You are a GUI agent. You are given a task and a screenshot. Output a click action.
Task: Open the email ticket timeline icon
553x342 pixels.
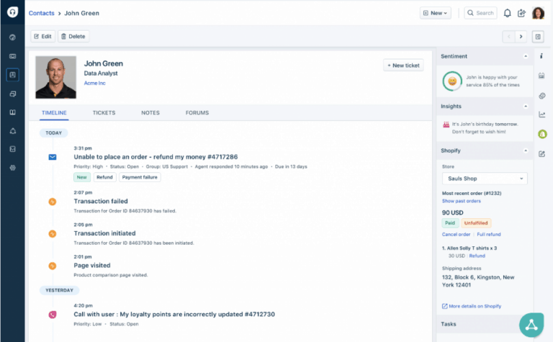coord(52,156)
